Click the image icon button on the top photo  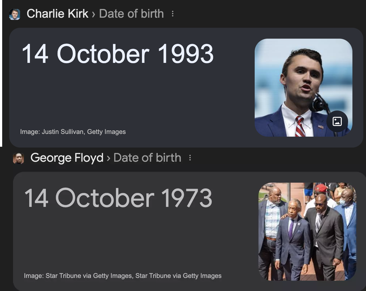coord(337,121)
